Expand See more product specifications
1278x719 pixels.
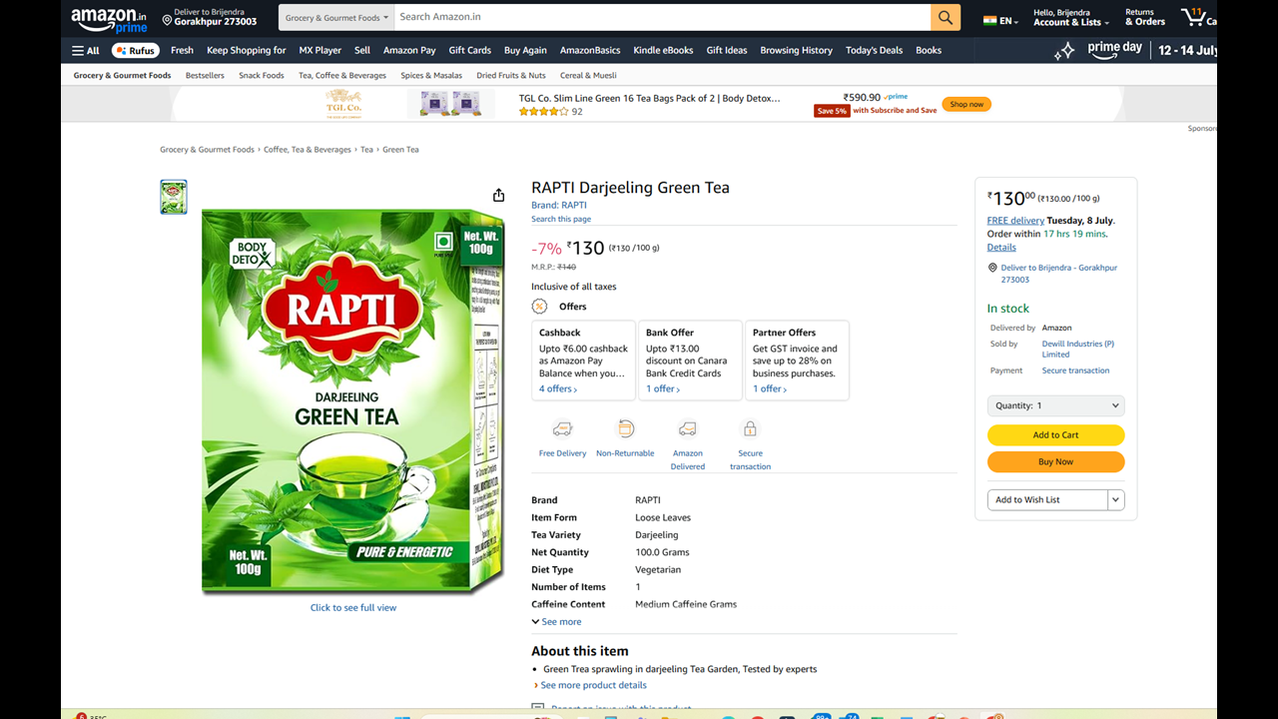556,621
